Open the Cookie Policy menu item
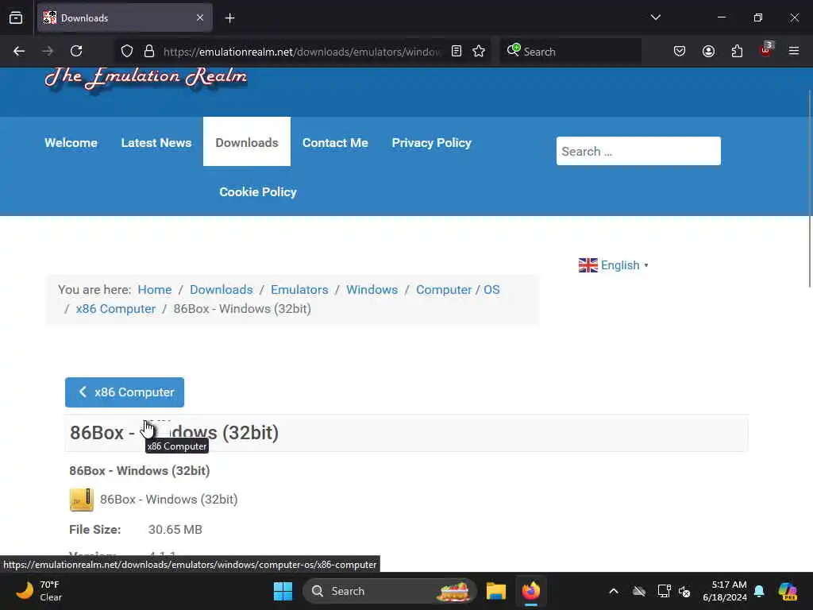 coord(258,192)
